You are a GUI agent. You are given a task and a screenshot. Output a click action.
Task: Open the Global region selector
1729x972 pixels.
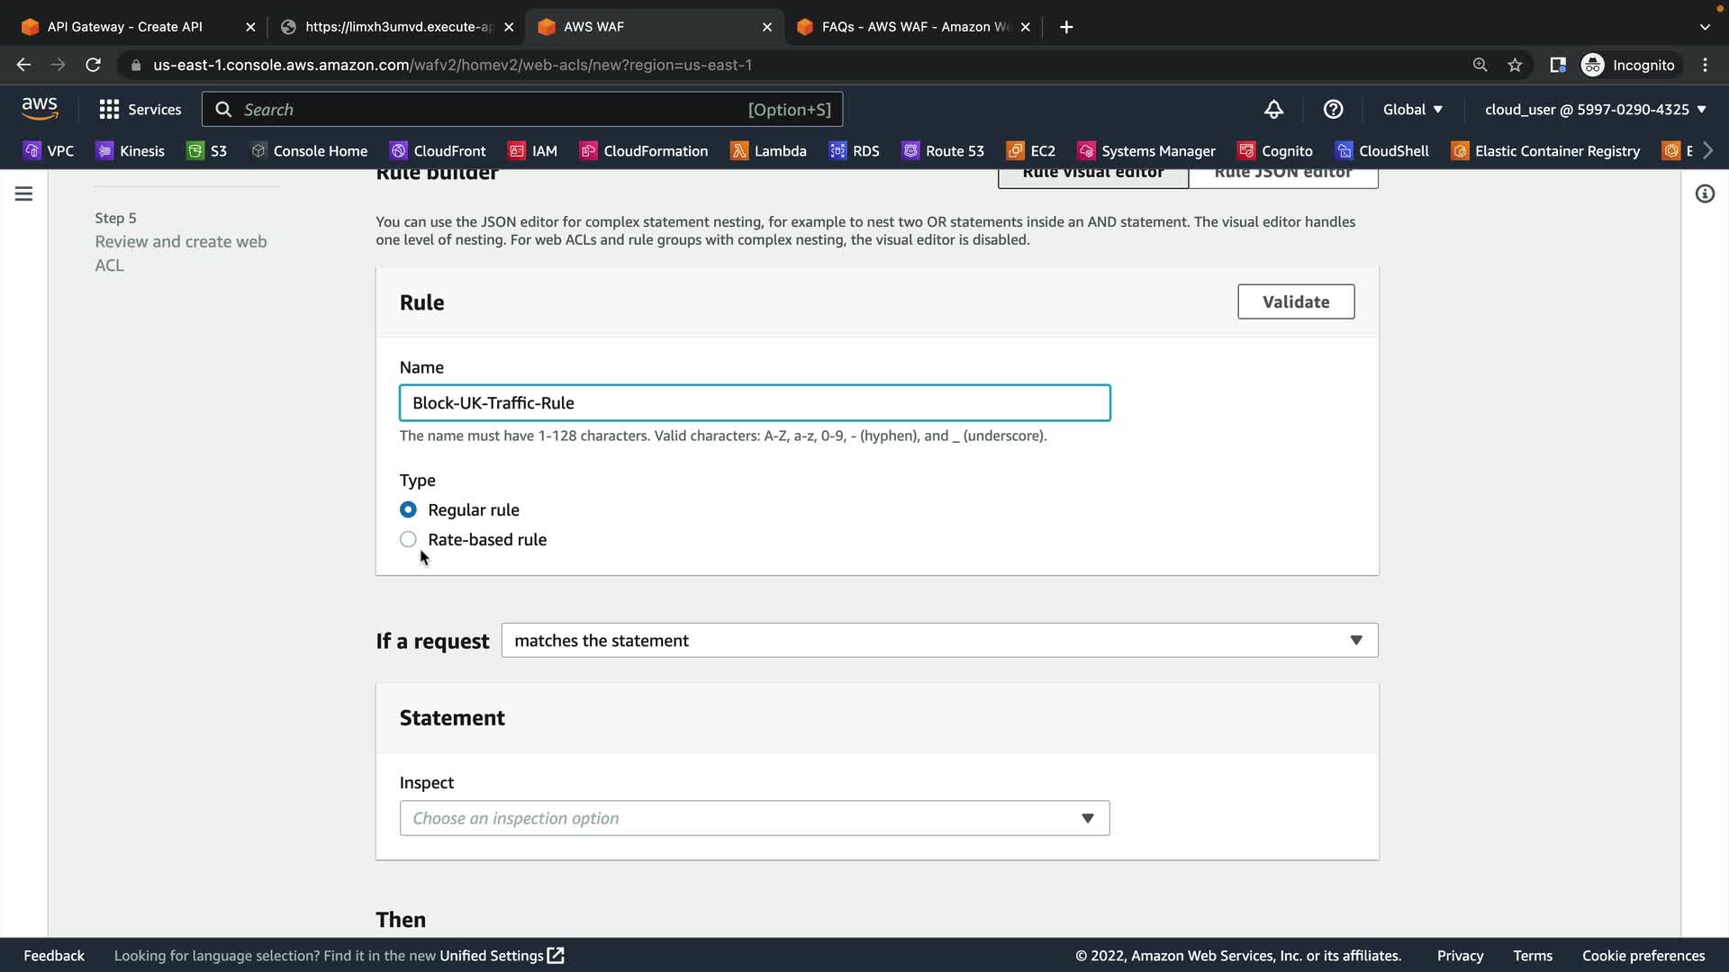click(1412, 110)
